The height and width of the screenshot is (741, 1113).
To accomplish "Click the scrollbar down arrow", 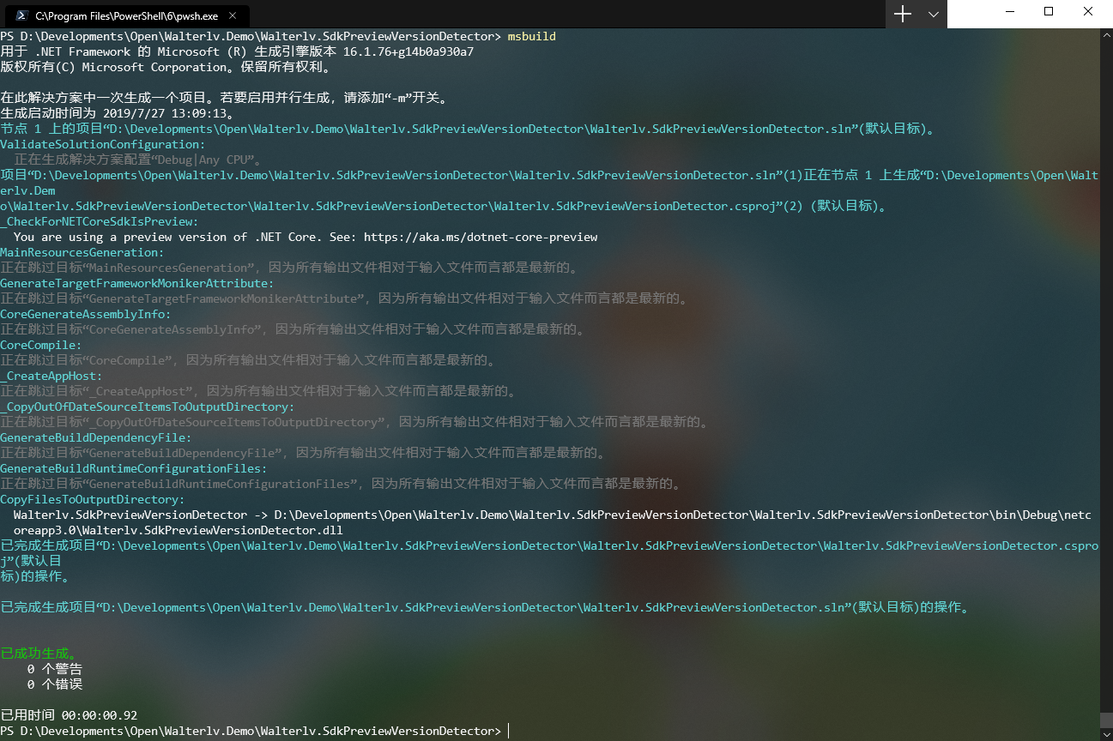I will click(x=1106, y=734).
